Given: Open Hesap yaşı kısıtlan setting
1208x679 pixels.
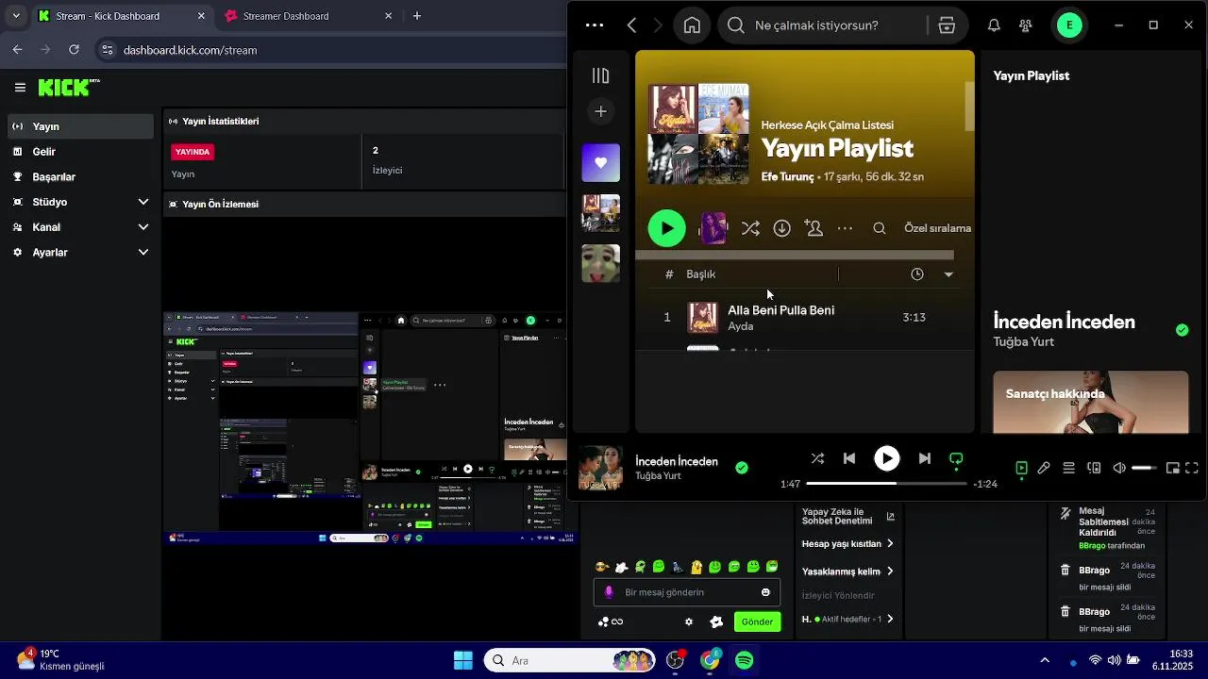Looking at the screenshot, I should (x=847, y=544).
